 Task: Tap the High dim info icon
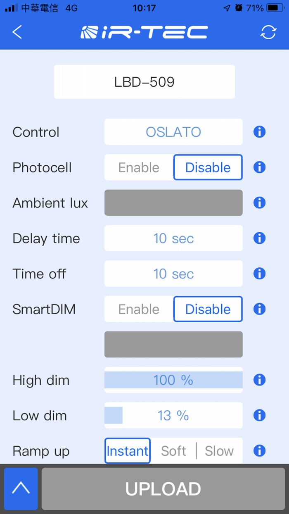click(x=259, y=380)
